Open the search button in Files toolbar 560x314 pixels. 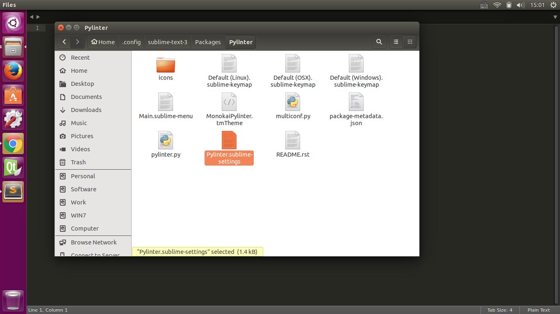[x=379, y=42]
